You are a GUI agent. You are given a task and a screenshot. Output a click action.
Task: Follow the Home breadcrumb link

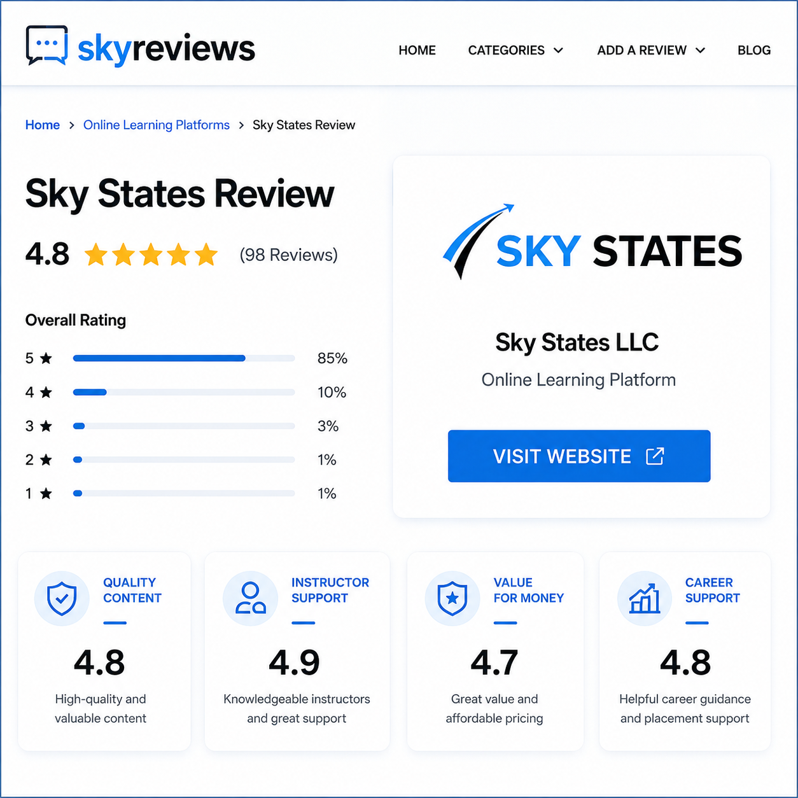(x=43, y=125)
